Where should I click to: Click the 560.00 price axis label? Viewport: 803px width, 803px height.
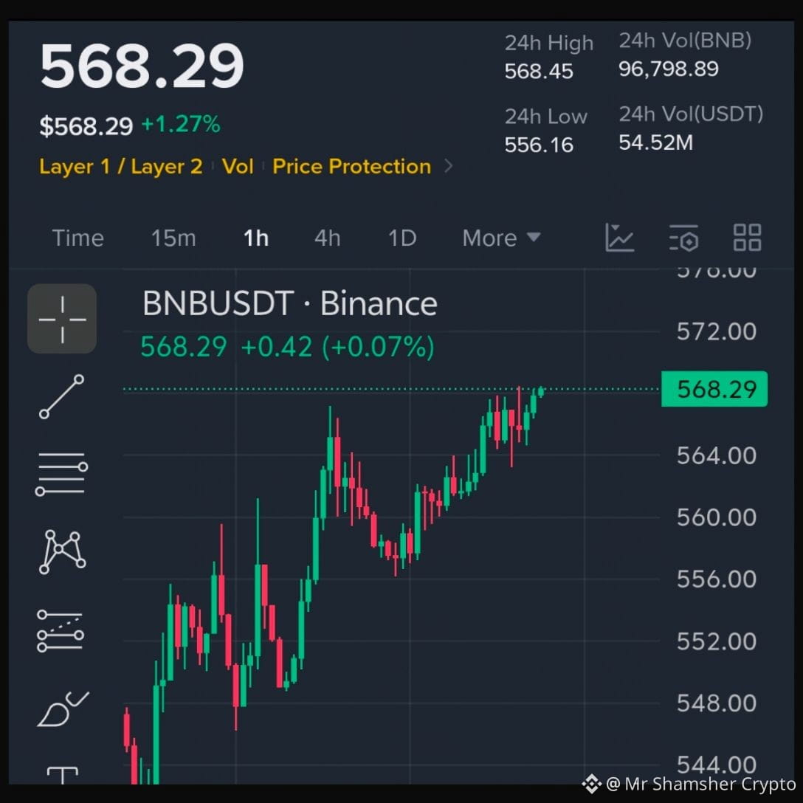tap(717, 517)
